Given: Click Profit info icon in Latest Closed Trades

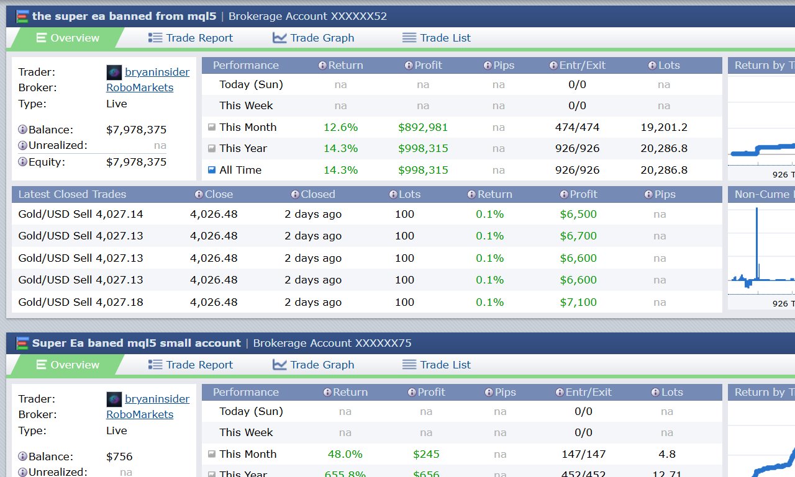Looking at the screenshot, I should point(564,194).
